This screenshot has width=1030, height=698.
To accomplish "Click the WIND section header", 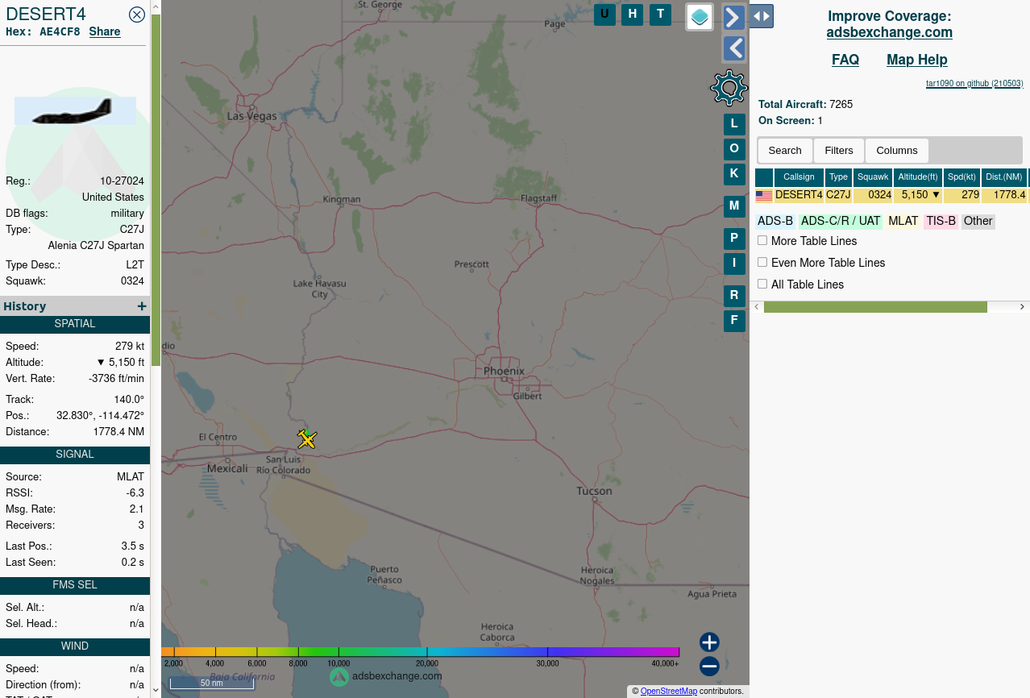I will click(x=75, y=646).
